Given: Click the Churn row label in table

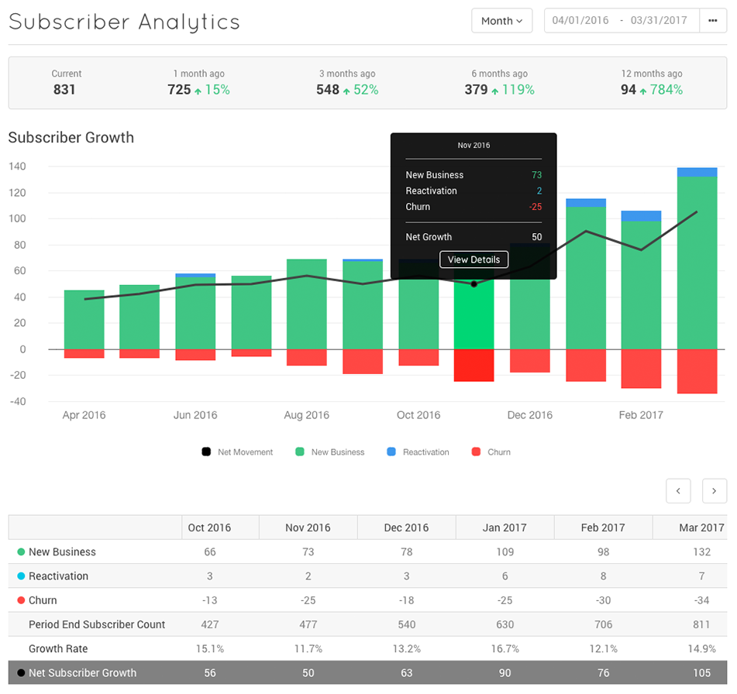Looking at the screenshot, I should coord(43,600).
